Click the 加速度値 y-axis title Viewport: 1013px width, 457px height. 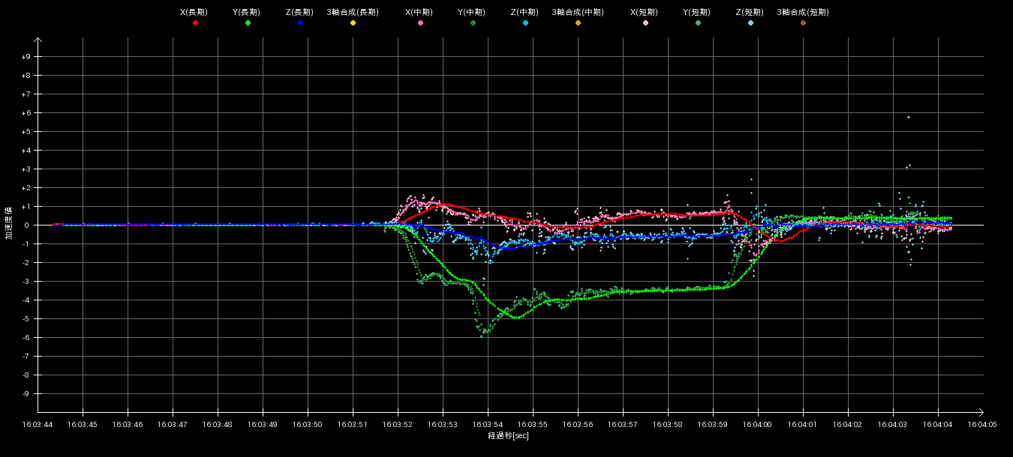pyautogui.click(x=10, y=223)
